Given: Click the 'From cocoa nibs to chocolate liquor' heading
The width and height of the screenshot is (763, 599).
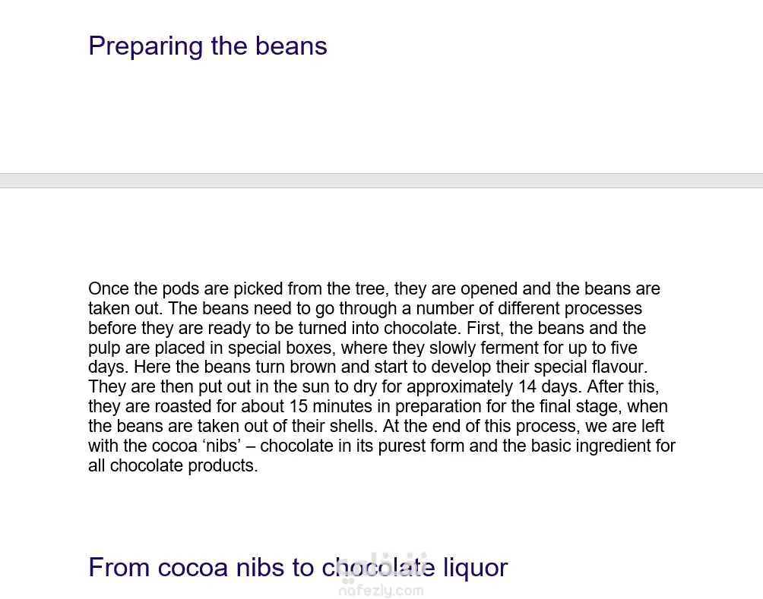Looking at the screenshot, I should [x=298, y=567].
